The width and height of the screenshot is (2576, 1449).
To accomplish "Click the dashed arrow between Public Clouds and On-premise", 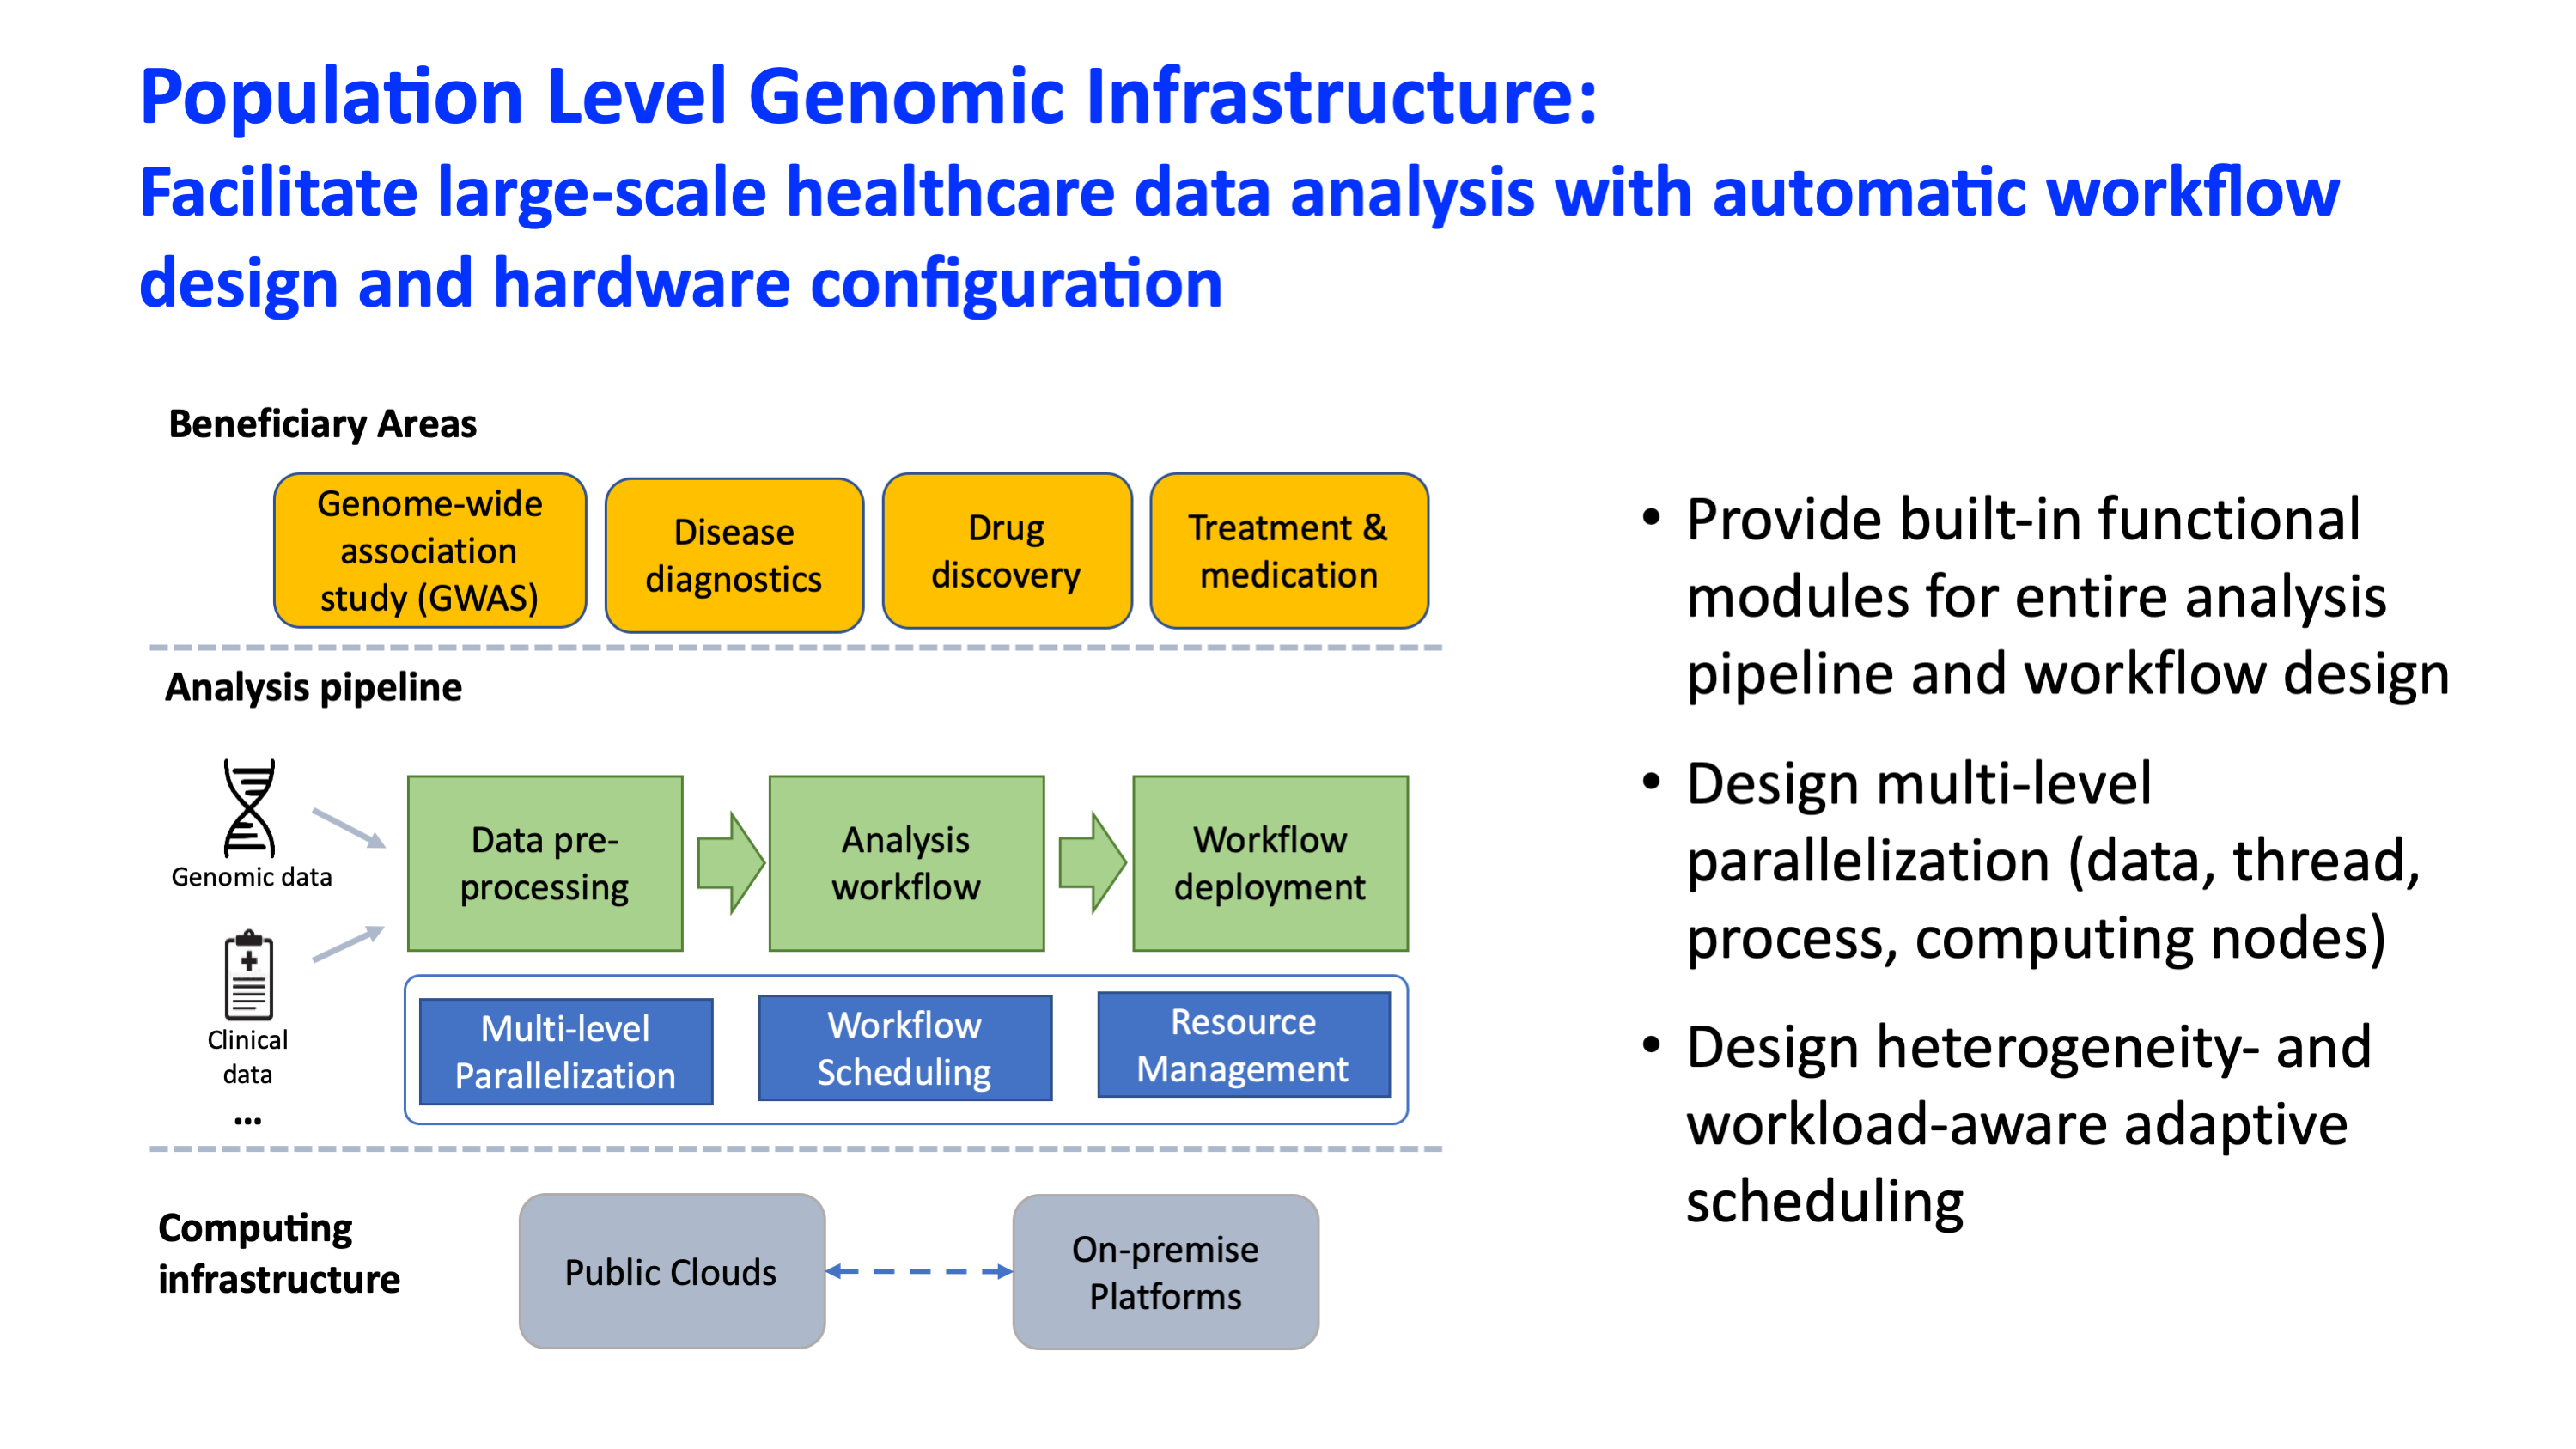I will 919,1271.
